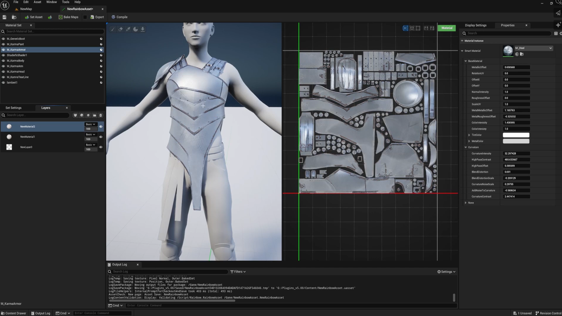Select the eraser tool in viewport
The width and height of the screenshot is (562, 316).
121,29
